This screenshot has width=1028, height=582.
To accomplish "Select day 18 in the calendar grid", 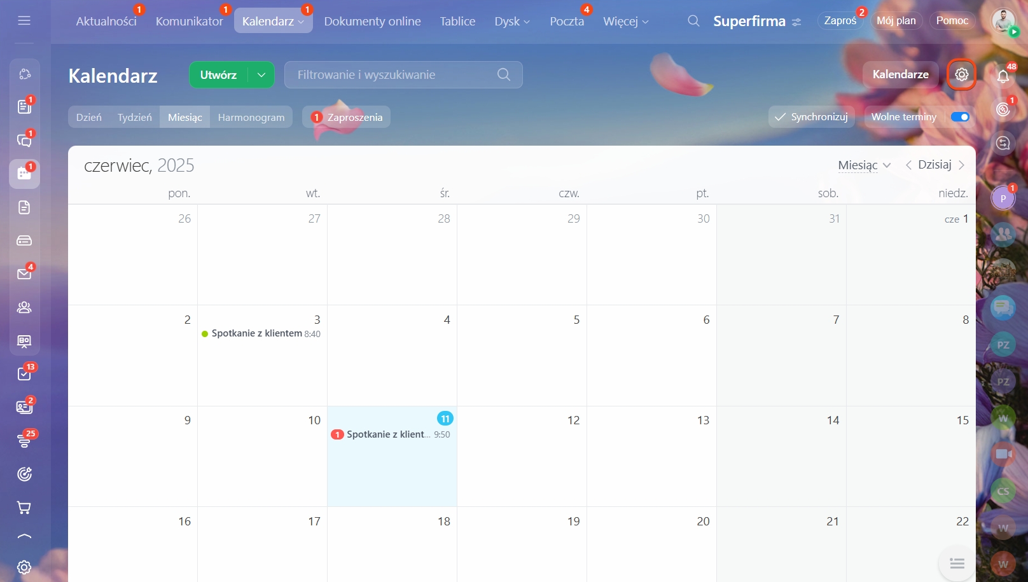I will click(x=392, y=544).
